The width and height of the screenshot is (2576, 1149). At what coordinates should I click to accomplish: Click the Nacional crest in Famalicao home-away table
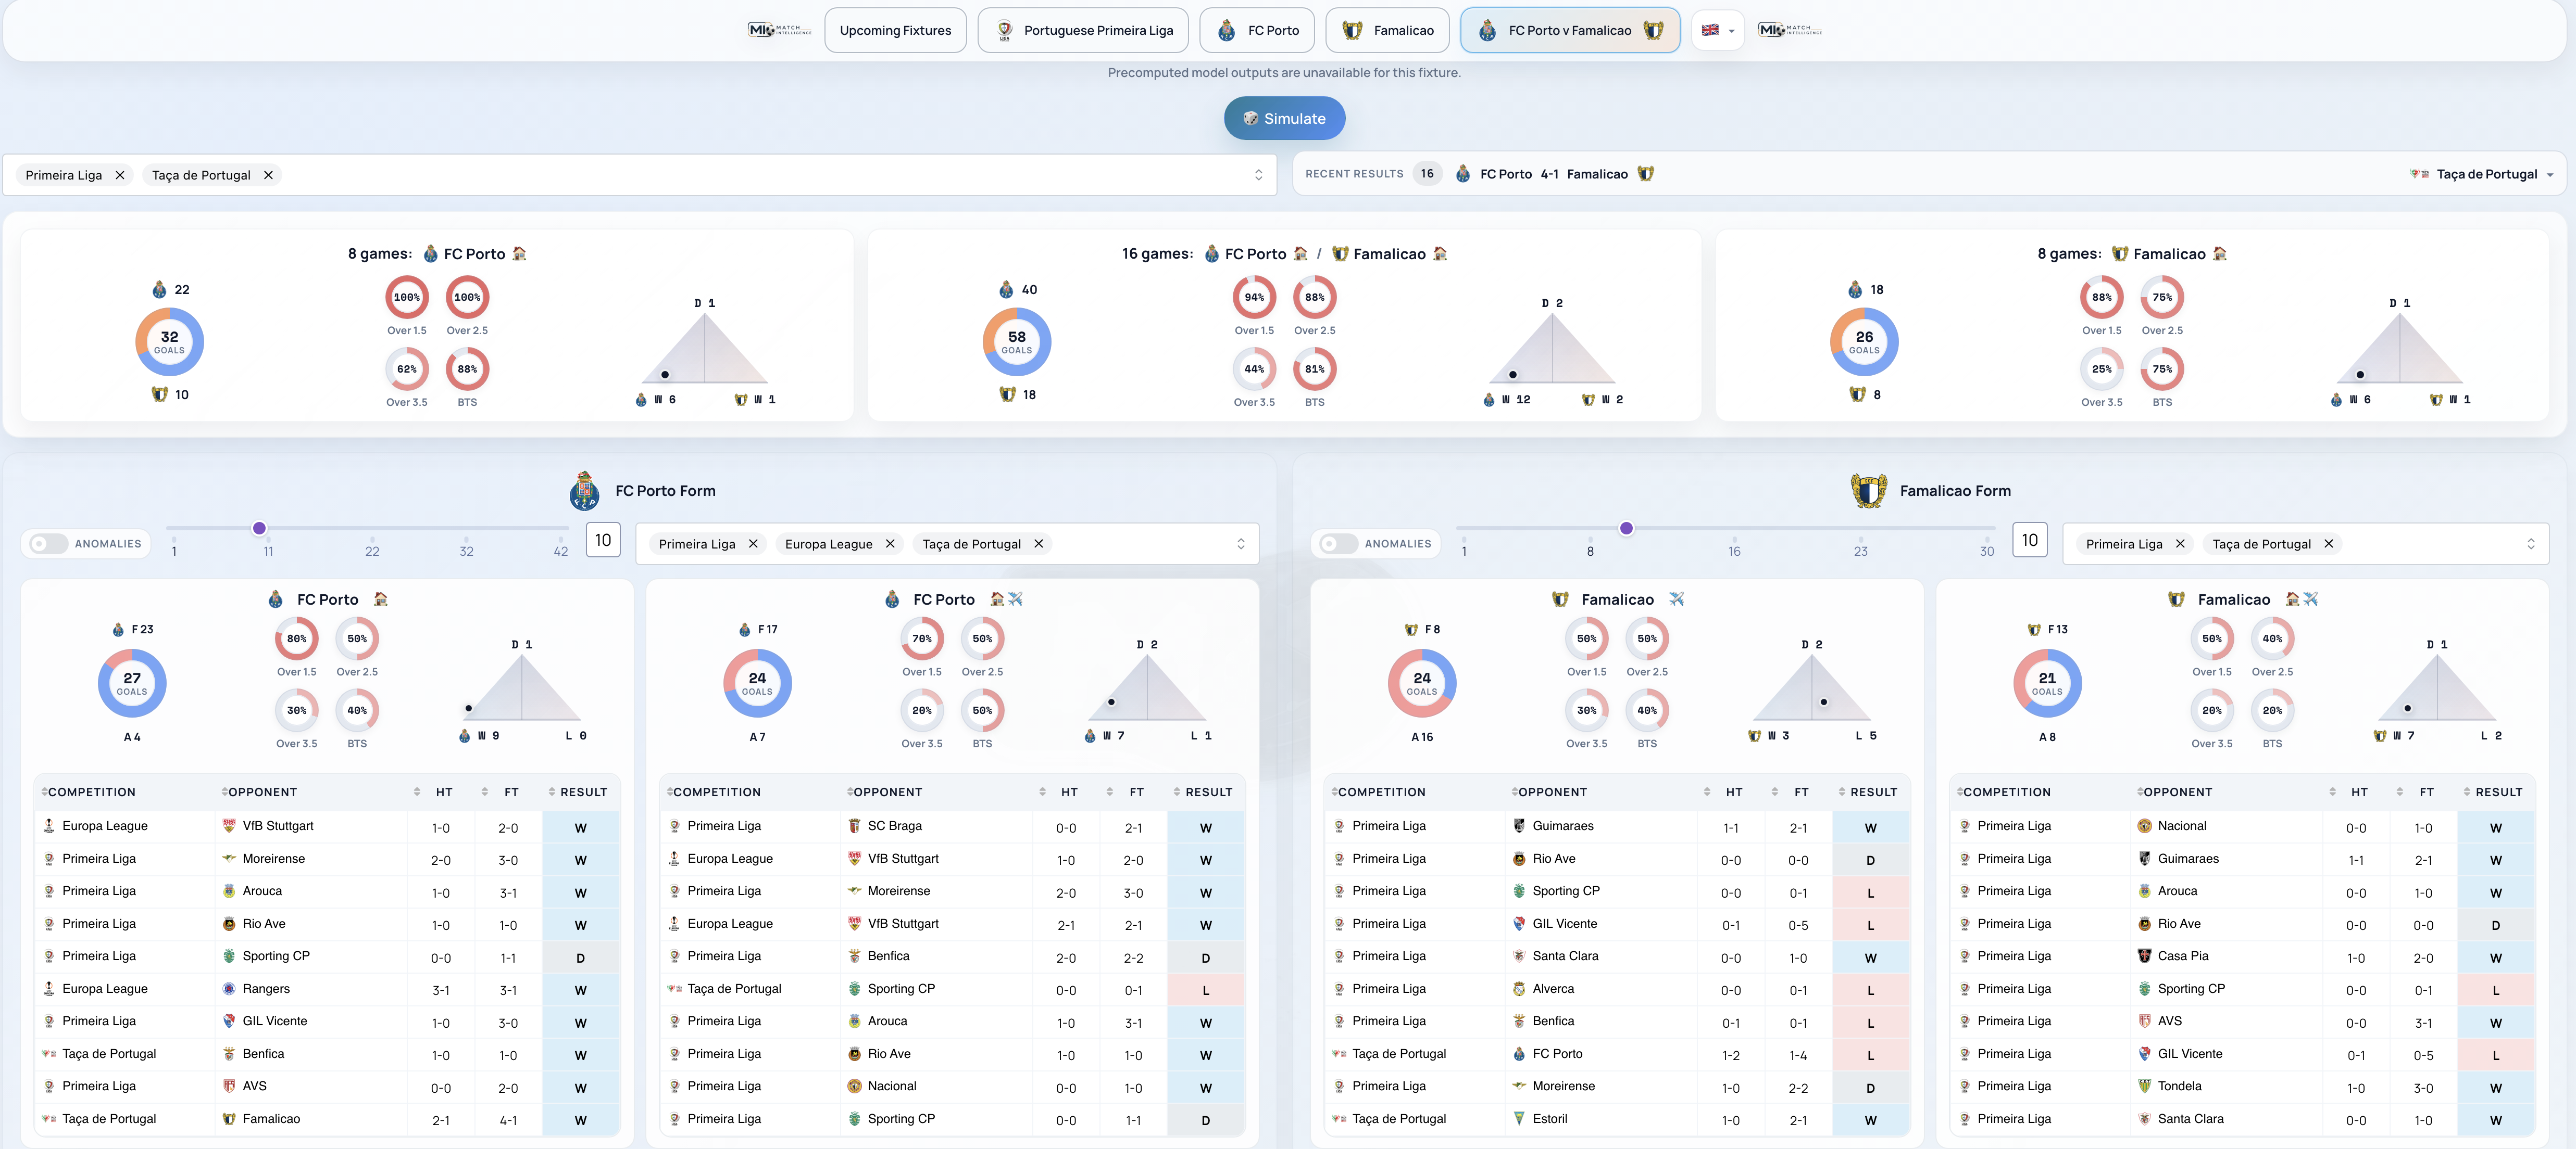(2144, 826)
